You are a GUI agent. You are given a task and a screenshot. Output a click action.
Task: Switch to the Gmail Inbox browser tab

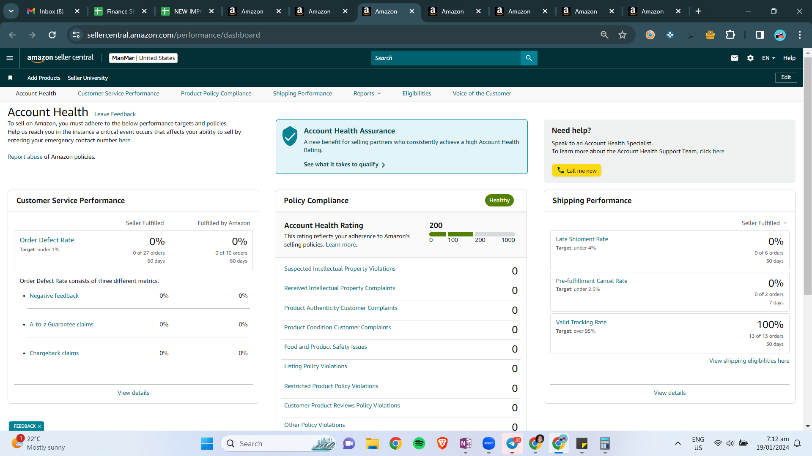[x=53, y=11]
